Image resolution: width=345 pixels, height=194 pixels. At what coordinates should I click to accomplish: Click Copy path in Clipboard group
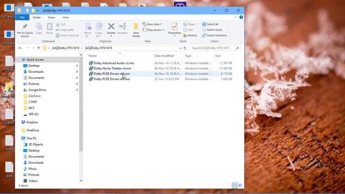tap(65, 30)
